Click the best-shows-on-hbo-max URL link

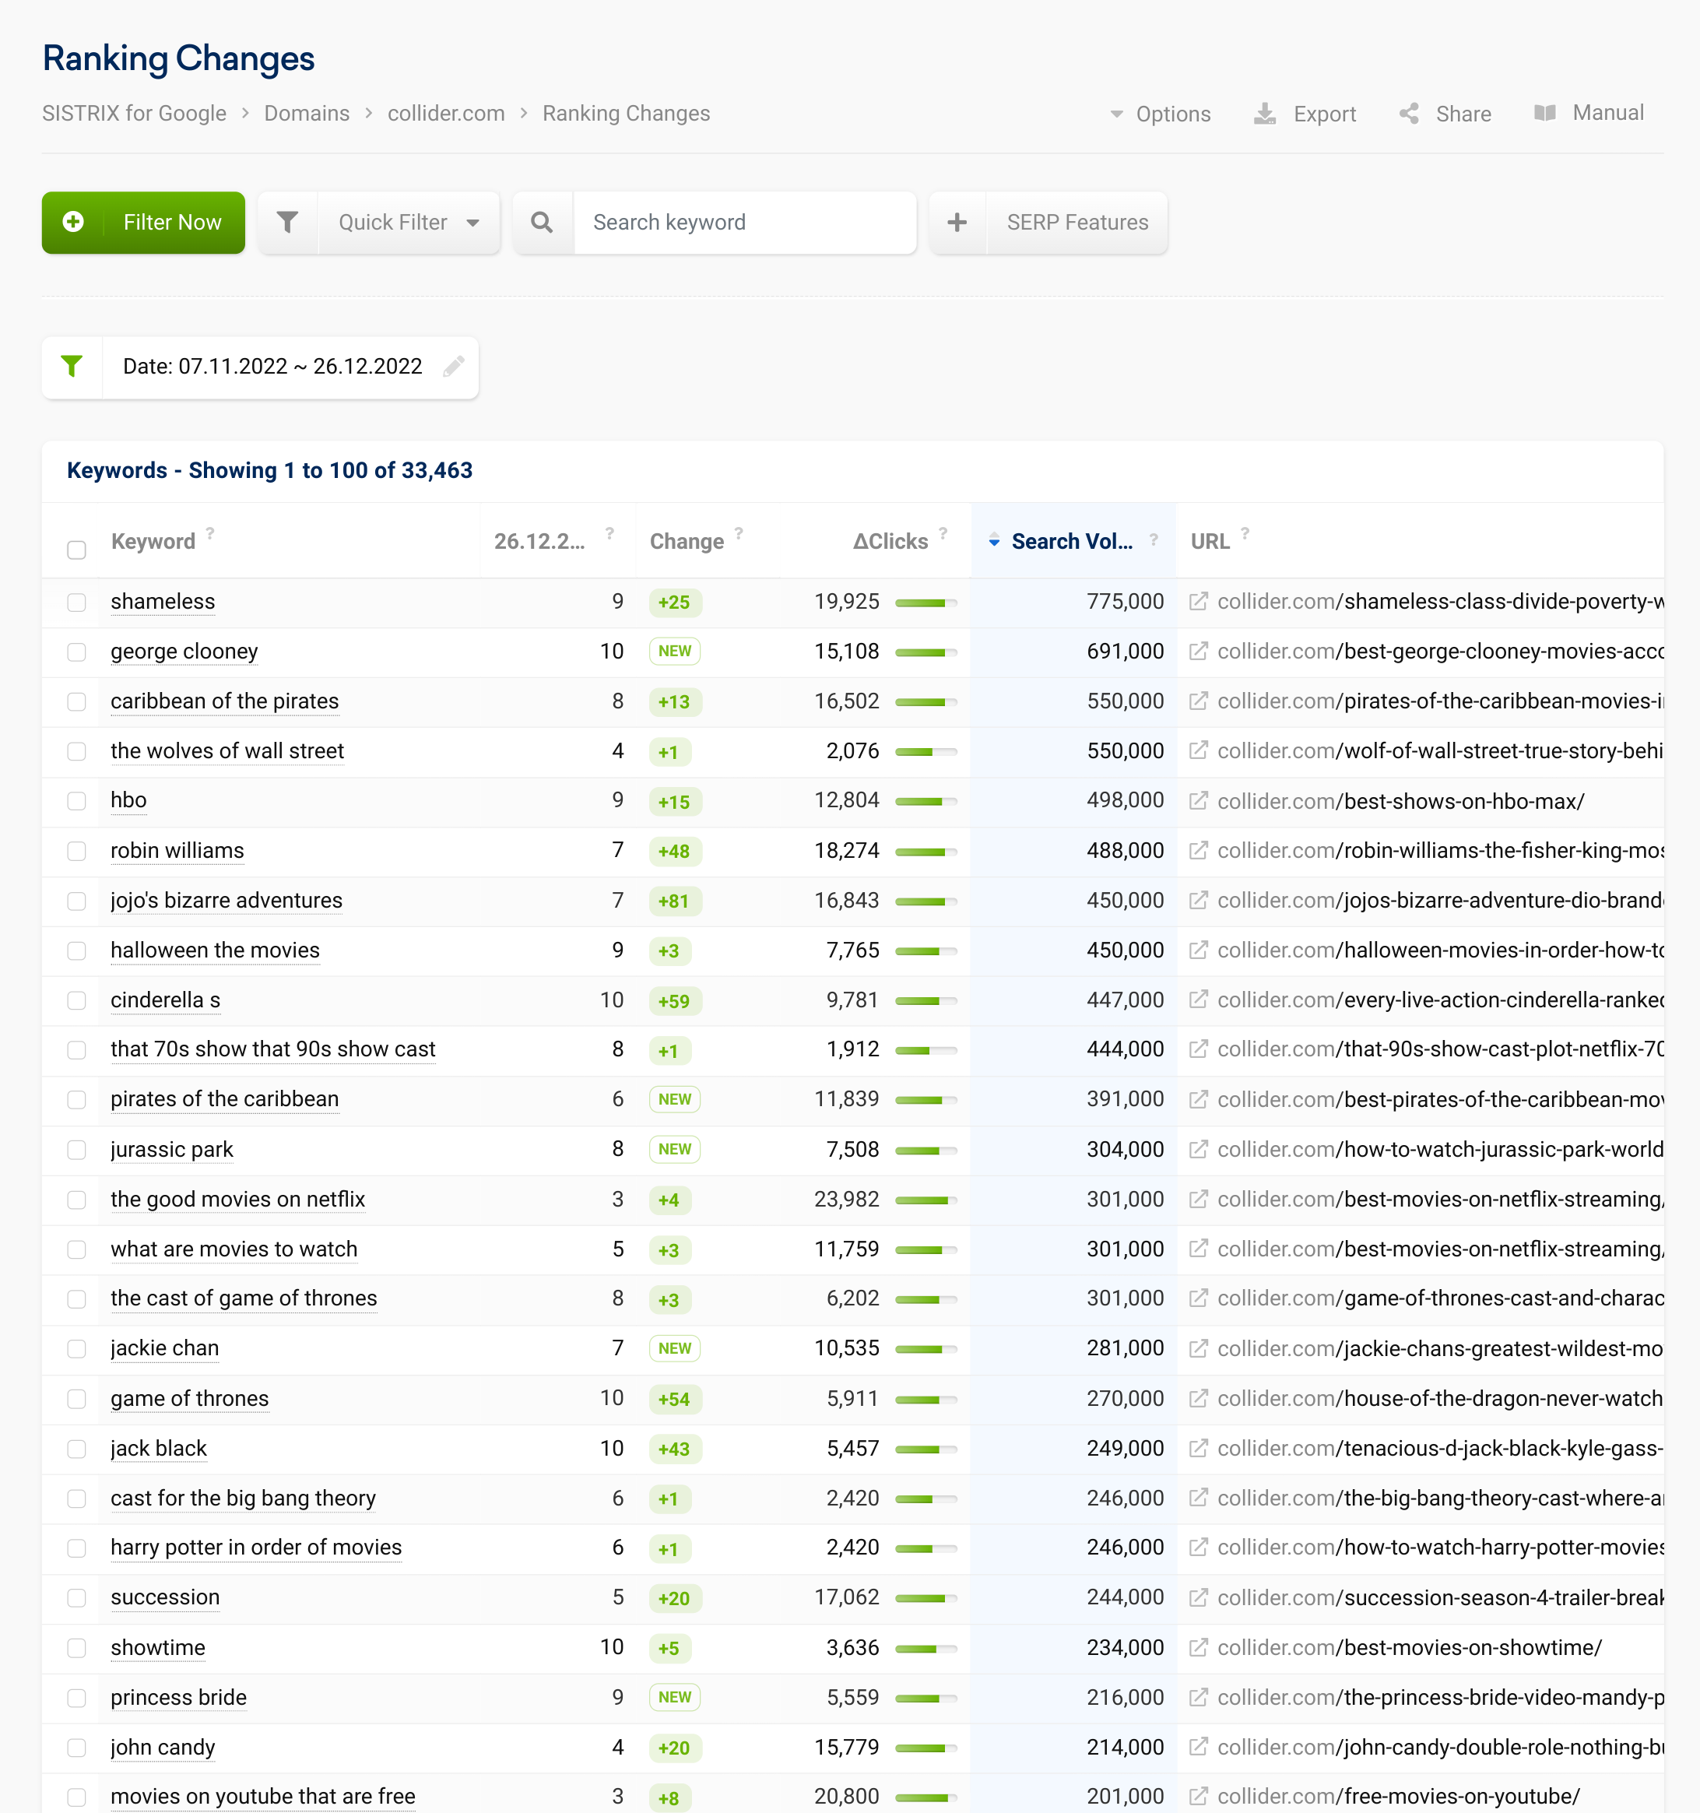(x=1401, y=801)
